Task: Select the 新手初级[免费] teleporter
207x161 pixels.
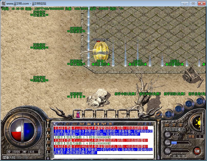Action: click(174, 94)
